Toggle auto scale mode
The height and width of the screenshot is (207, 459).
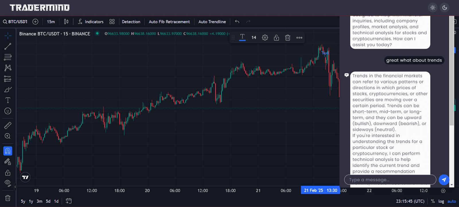pyautogui.click(x=452, y=201)
